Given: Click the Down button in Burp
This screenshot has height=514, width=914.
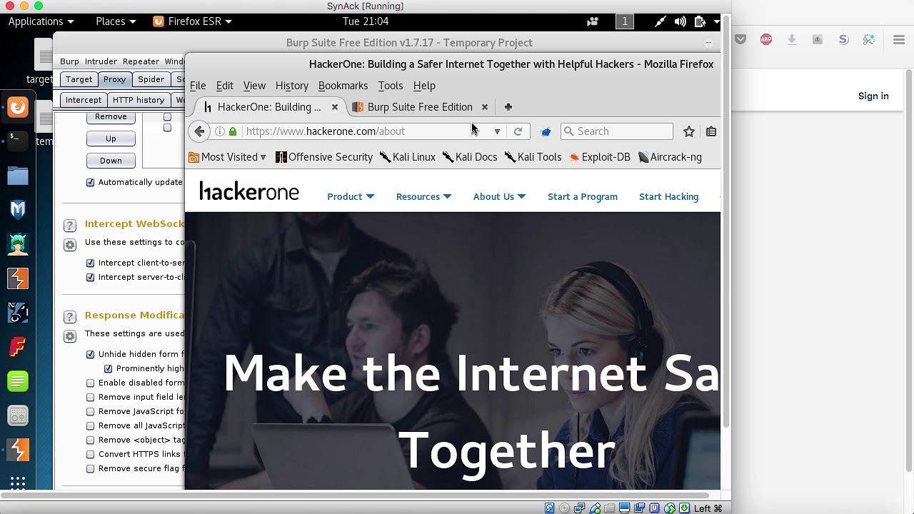Looking at the screenshot, I should click(111, 161).
